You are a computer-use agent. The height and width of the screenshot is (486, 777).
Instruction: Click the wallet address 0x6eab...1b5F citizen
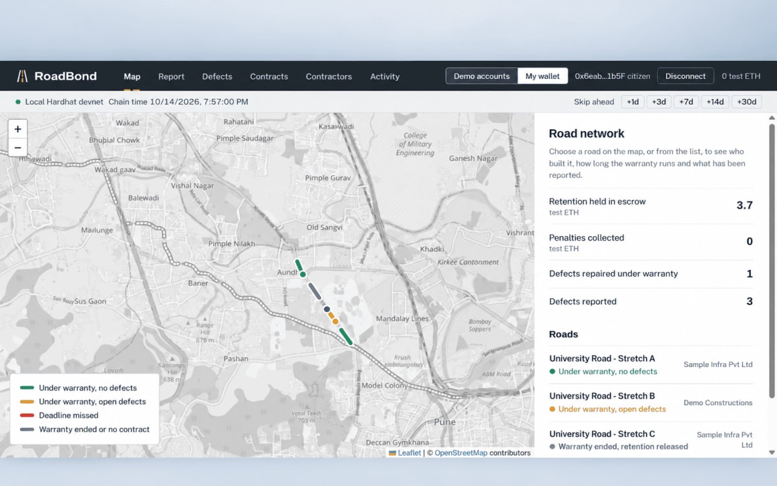point(613,76)
